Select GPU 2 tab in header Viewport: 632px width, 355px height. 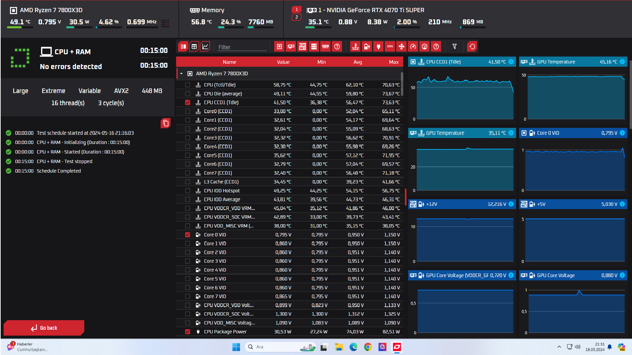(x=297, y=17)
